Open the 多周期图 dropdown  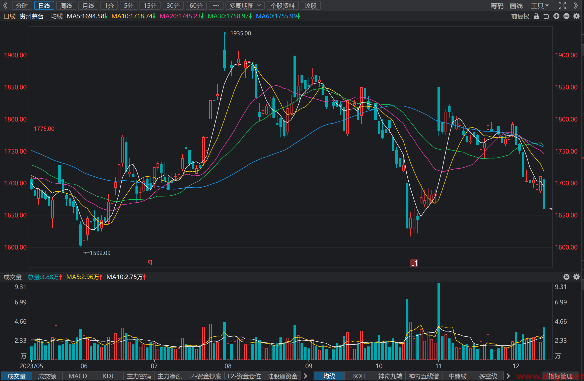click(x=245, y=6)
